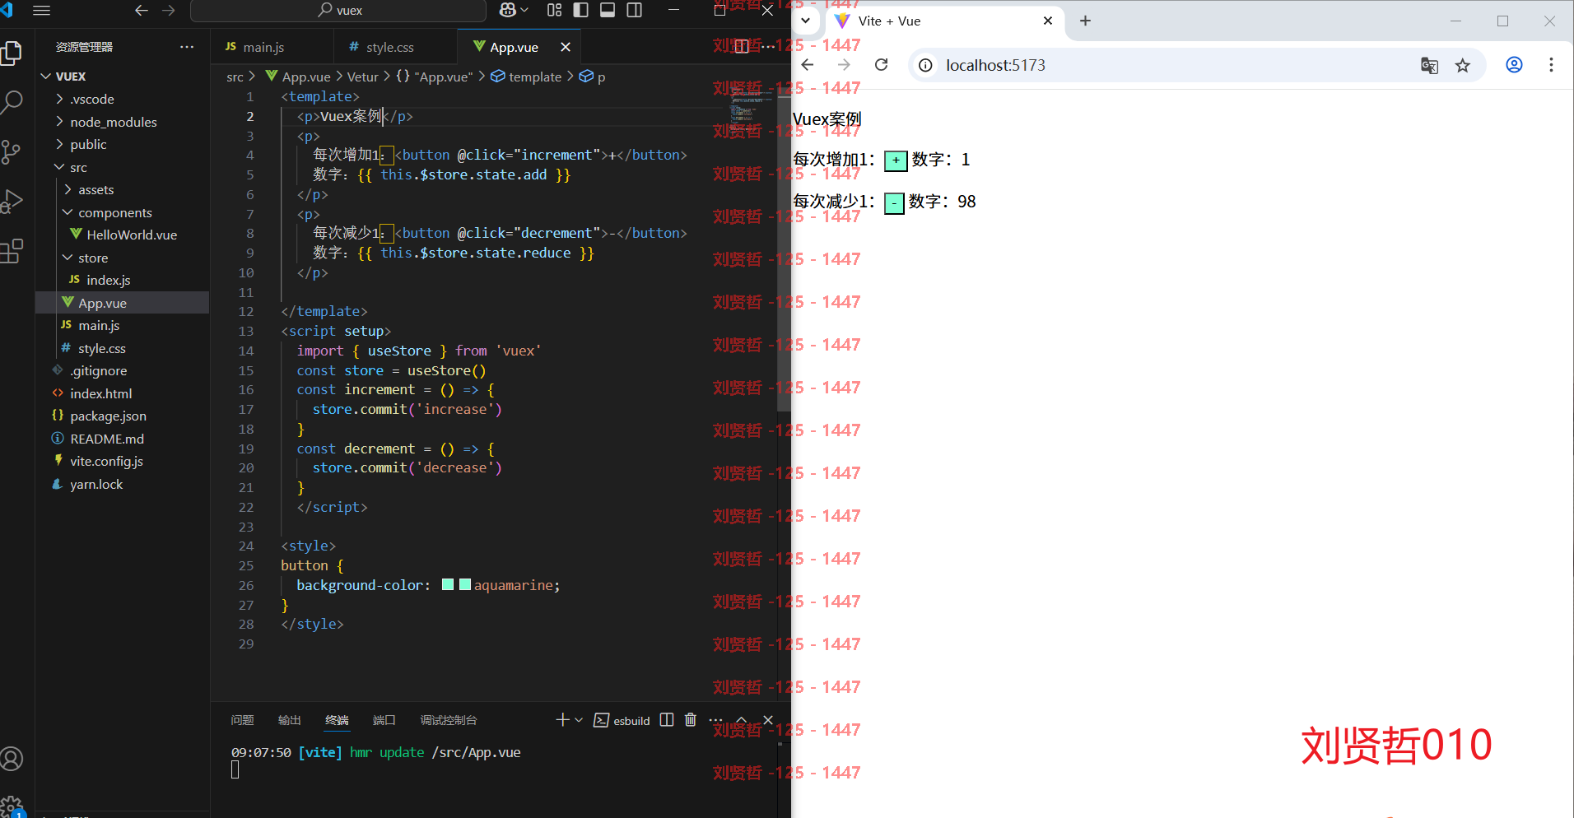
Task: Expand the public folder
Action: (122, 144)
